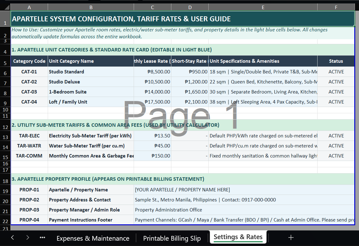Open hidden sheet list via ellipsis button

pyautogui.click(x=42, y=238)
